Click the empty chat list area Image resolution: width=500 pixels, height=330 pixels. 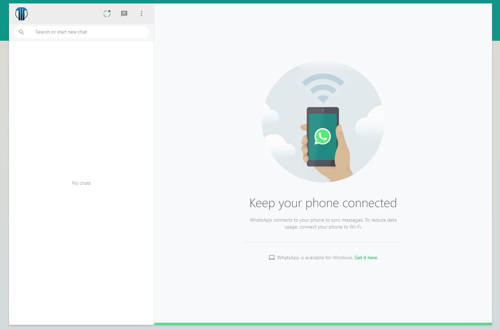coord(81,104)
